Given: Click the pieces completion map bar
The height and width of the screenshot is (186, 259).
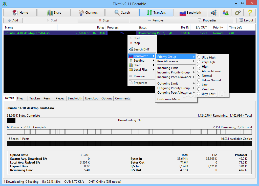Looking at the screenshot, I should click(129, 132).
